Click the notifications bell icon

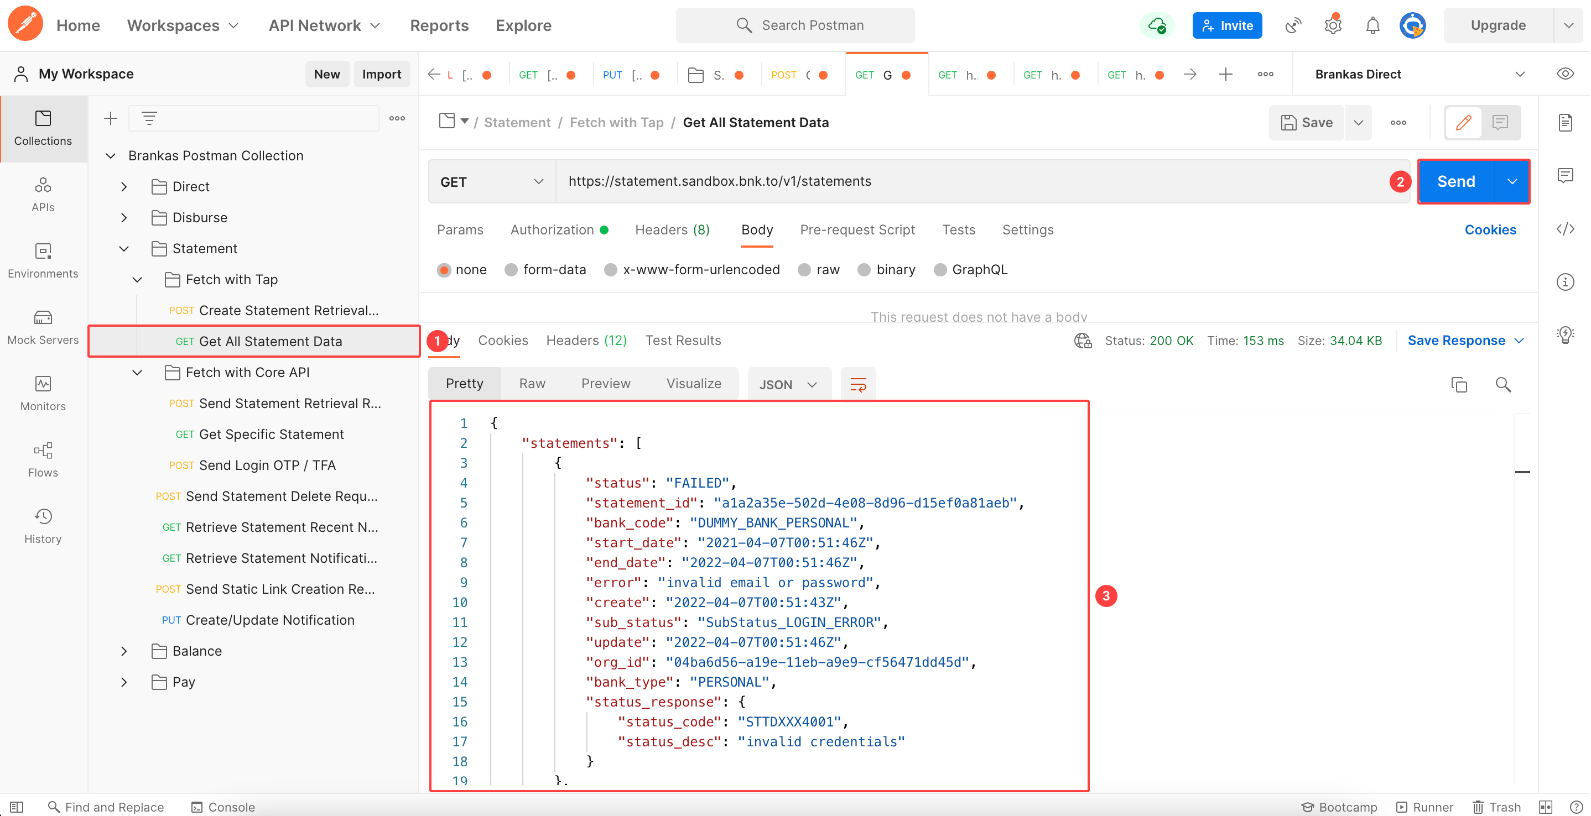(x=1372, y=25)
